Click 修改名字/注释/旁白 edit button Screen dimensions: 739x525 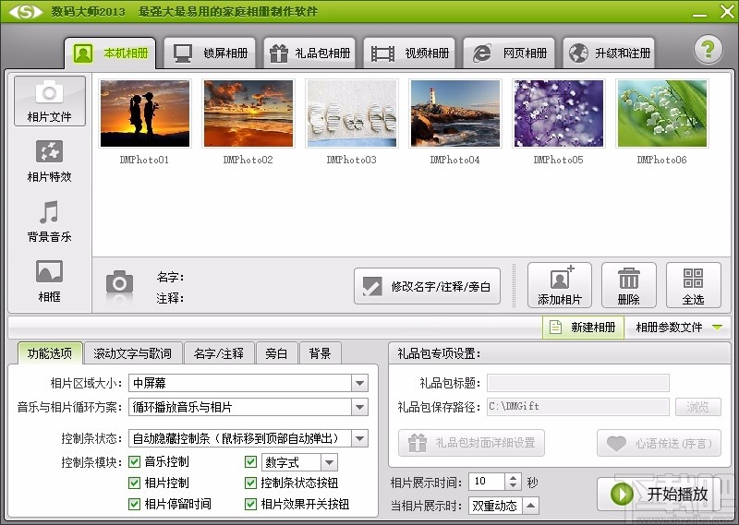(x=427, y=286)
